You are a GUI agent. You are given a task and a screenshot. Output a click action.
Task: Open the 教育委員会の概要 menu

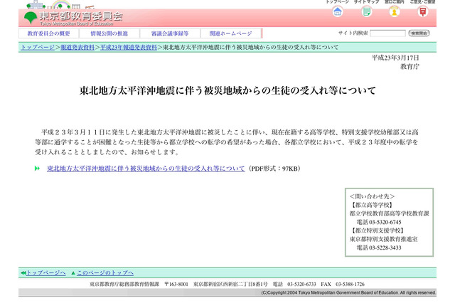[x=49, y=33]
